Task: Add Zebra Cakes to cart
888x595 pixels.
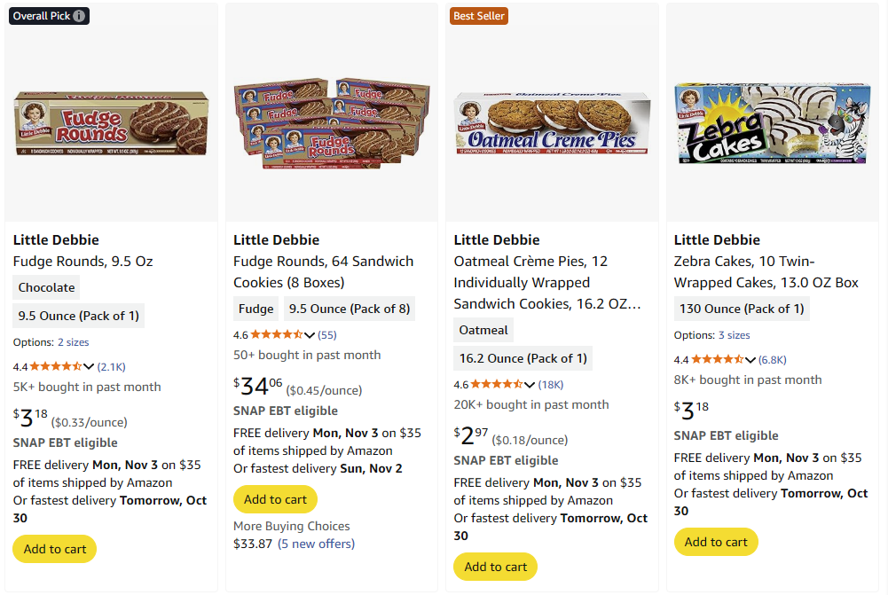Action: point(716,542)
